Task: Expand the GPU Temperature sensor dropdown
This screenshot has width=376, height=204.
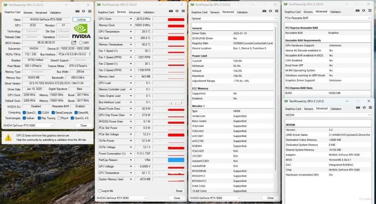Action: [131, 32]
